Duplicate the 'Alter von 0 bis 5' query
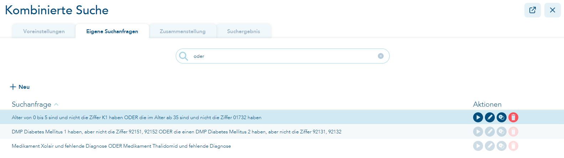Screen dimensions: 564x158 [x=502, y=117]
